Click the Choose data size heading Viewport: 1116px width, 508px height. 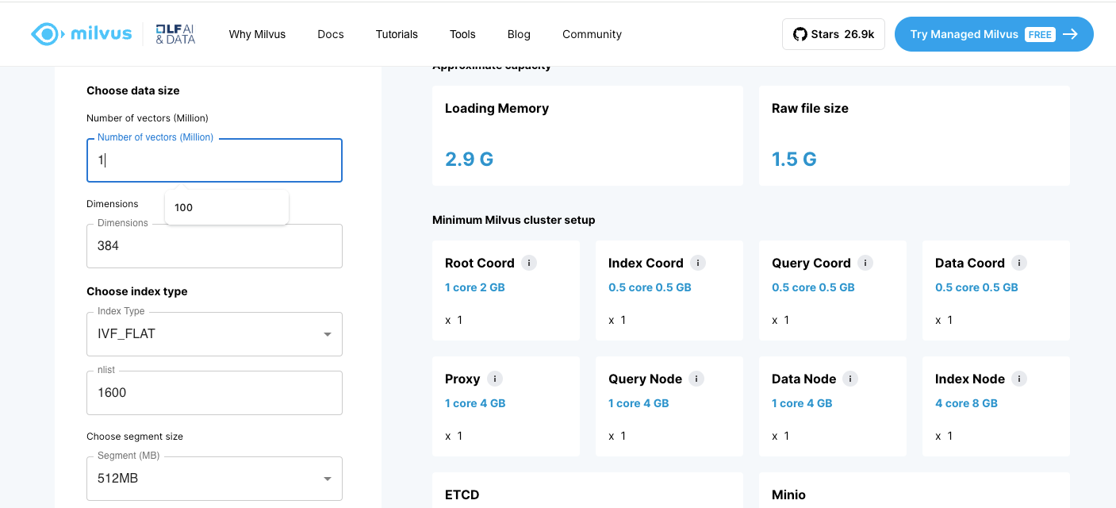click(133, 90)
